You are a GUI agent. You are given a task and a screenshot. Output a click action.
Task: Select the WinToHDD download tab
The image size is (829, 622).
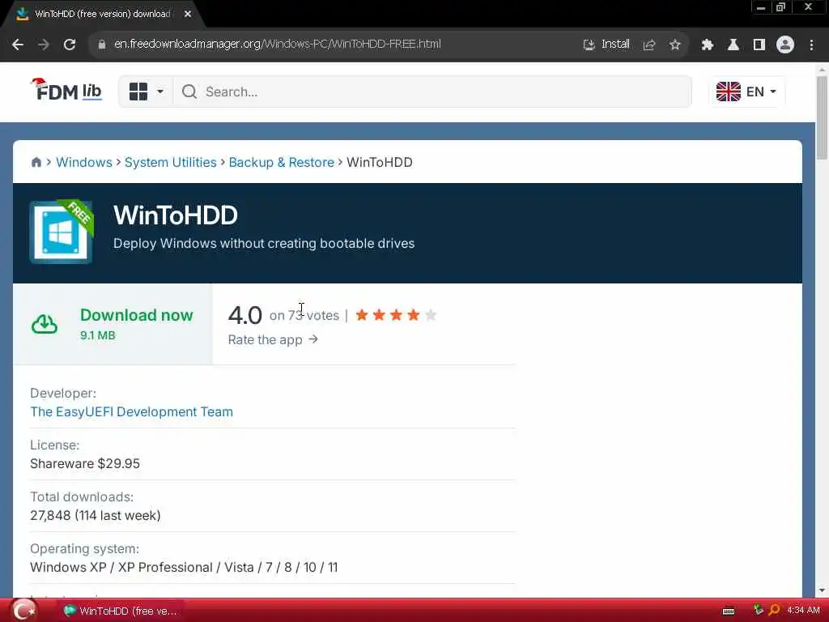coord(102,15)
